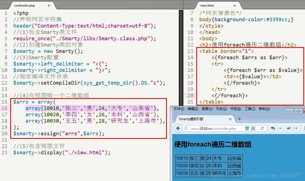Go back with the browser back arrow
Screen dimensions: 305x181
coord(178,128)
